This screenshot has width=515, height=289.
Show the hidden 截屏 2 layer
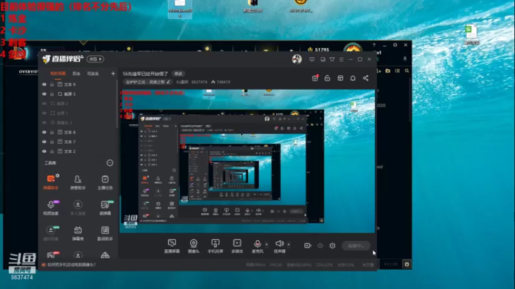coord(44,103)
